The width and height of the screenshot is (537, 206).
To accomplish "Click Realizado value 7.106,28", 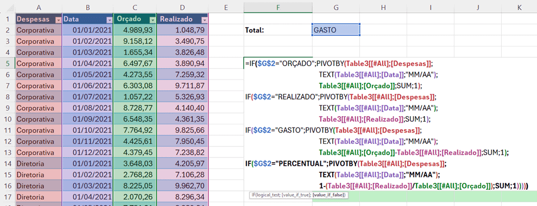I will [x=182, y=175].
